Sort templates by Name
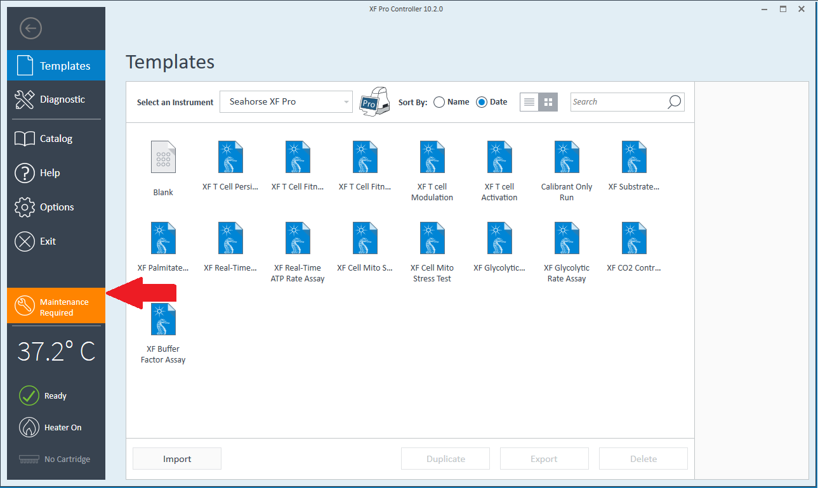The image size is (818, 488). click(439, 102)
